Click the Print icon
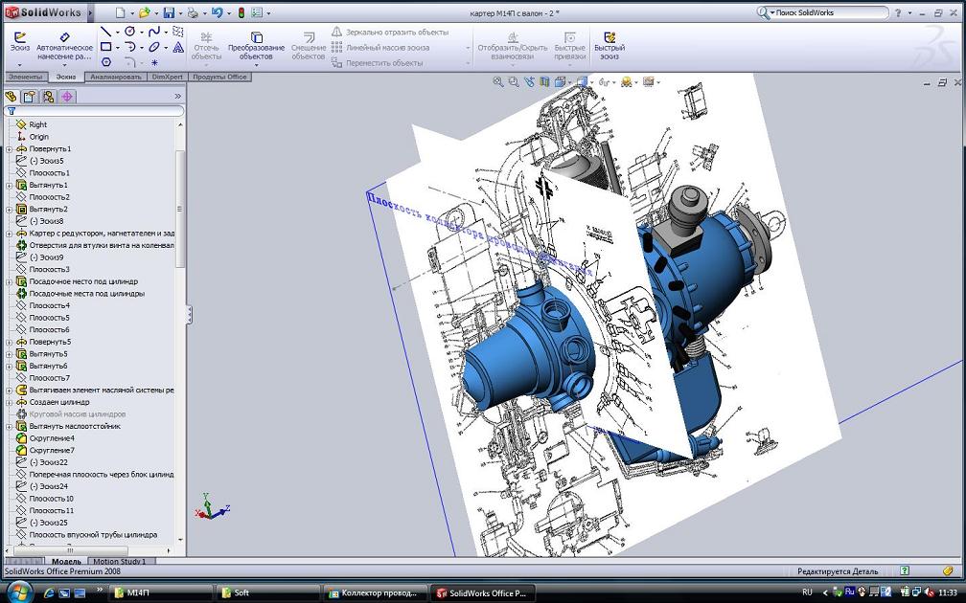 coord(193,12)
